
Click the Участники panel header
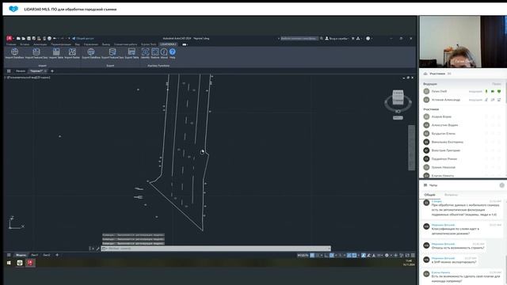click(437, 74)
